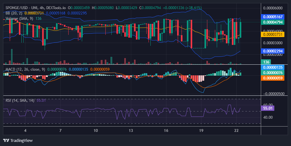Select the RSI (14, SMA, 14) legend
The width and height of the screenshot is (291, 146).
(x=20, y=100)
